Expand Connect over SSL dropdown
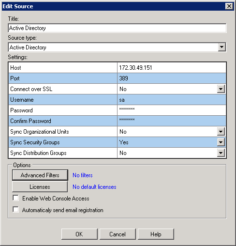 click(x=221, y=89)
